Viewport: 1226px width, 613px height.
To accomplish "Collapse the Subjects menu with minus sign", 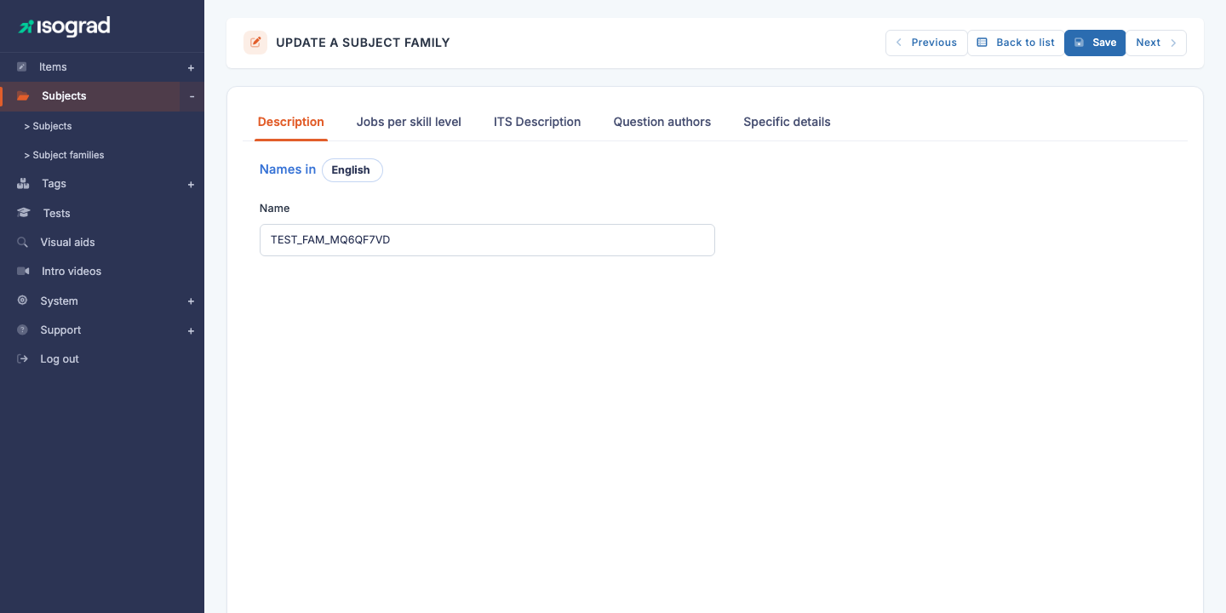I will (192, 96).
